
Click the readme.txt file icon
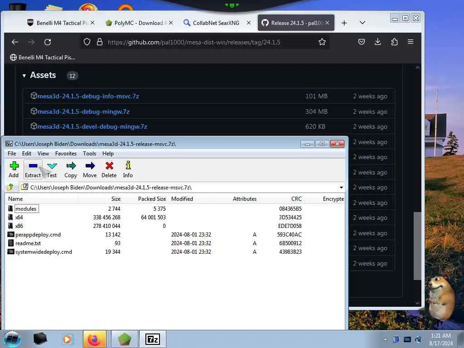[11, 243]
